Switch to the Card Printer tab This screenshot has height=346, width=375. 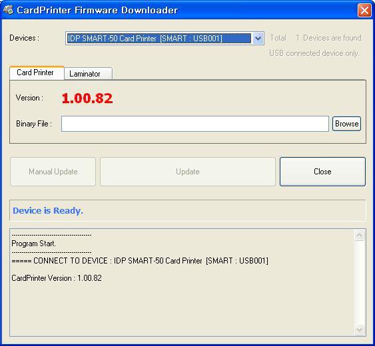click(x=37, y=73)
